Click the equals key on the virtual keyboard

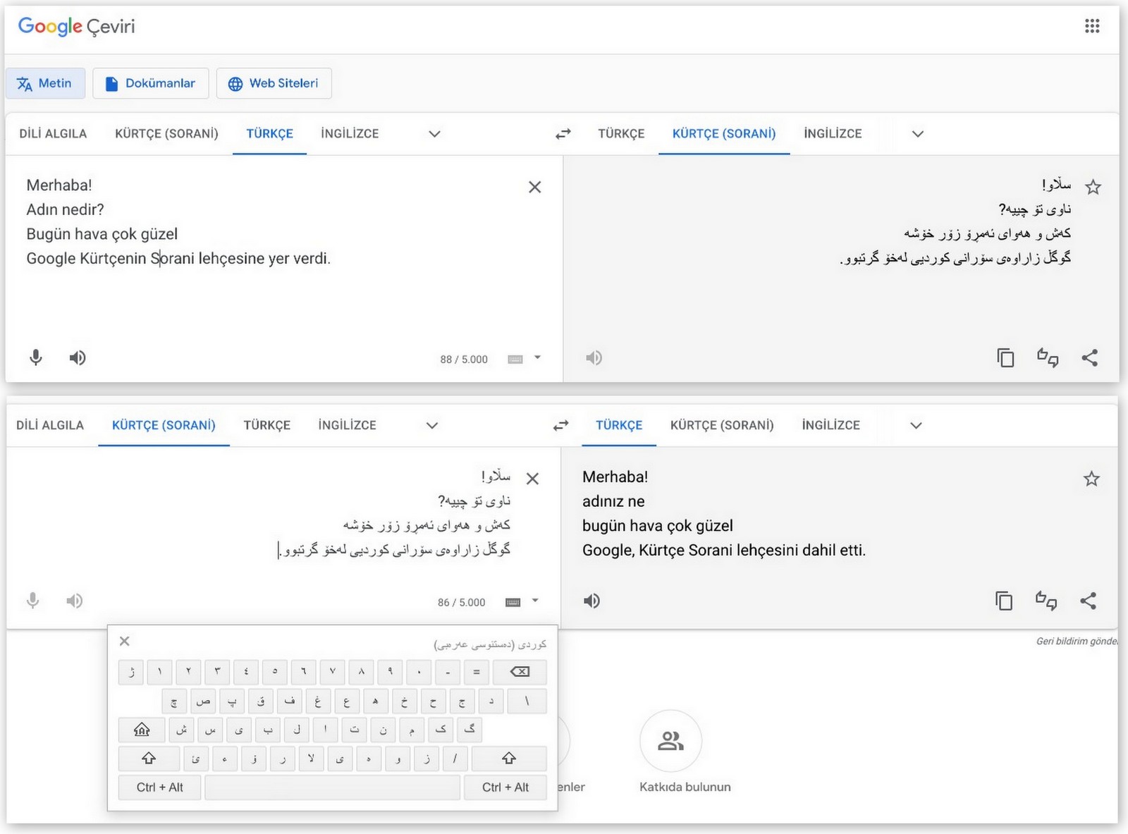(x=477, y=672)
